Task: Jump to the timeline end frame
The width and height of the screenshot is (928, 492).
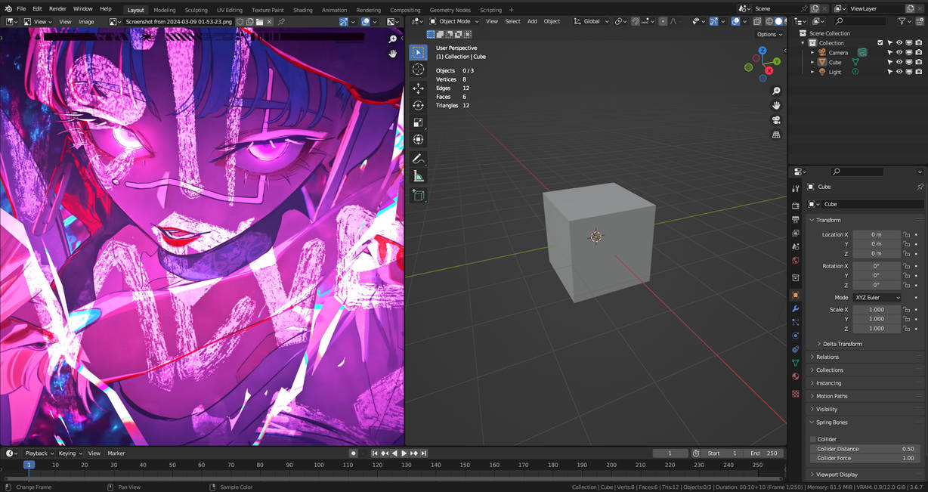Action: click(x=424, y=453)
